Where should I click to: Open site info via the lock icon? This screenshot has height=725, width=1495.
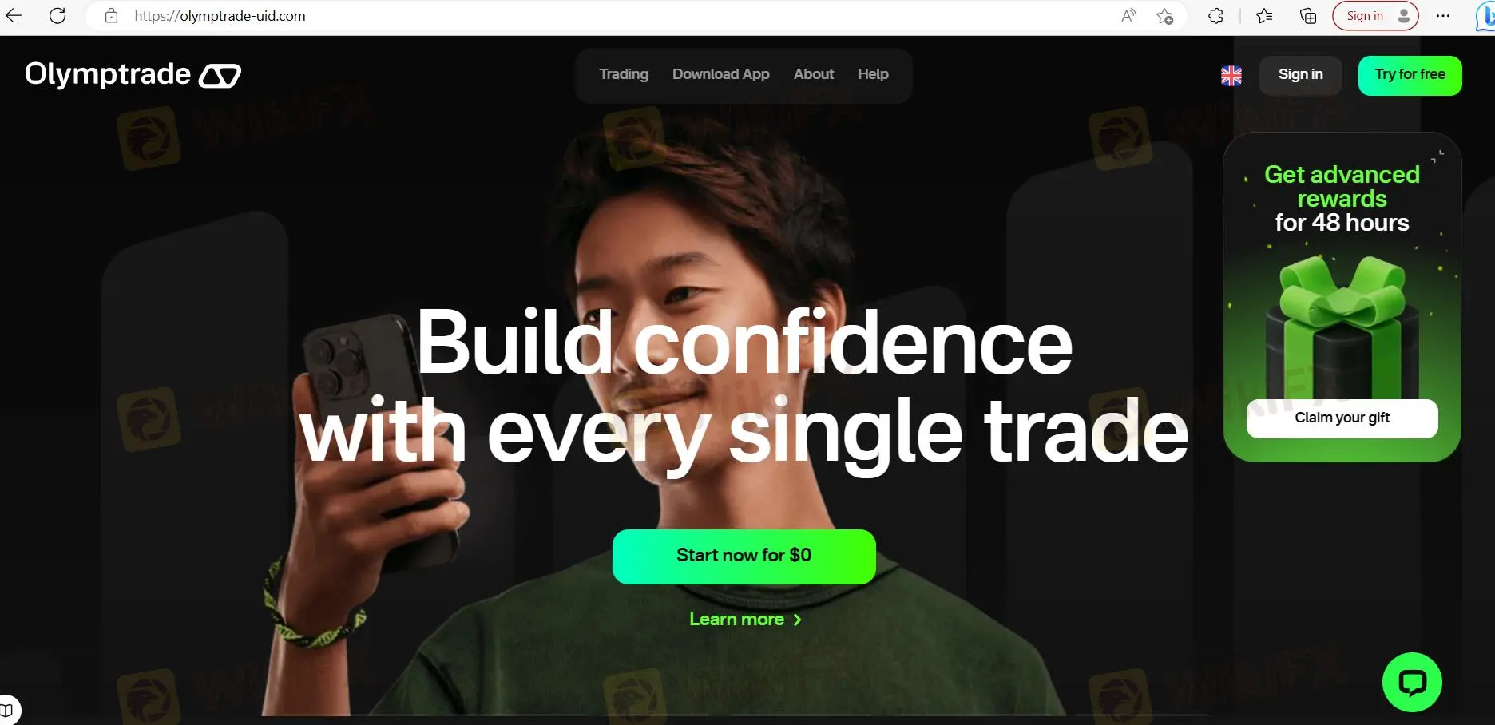pos(112,15)
